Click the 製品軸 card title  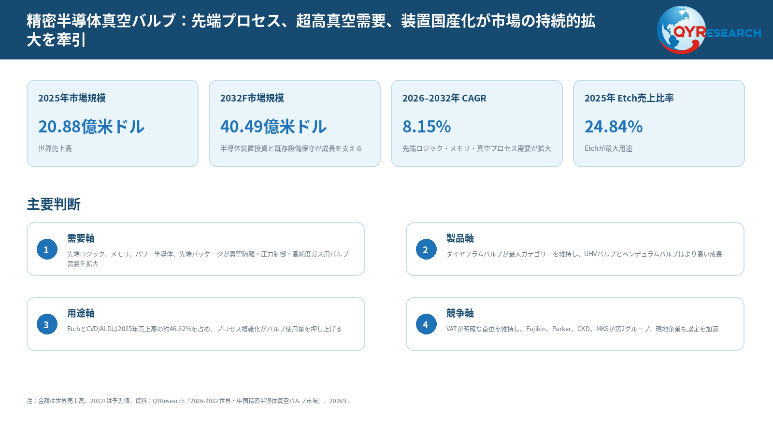pyautogui.click(x=460, y=238)
